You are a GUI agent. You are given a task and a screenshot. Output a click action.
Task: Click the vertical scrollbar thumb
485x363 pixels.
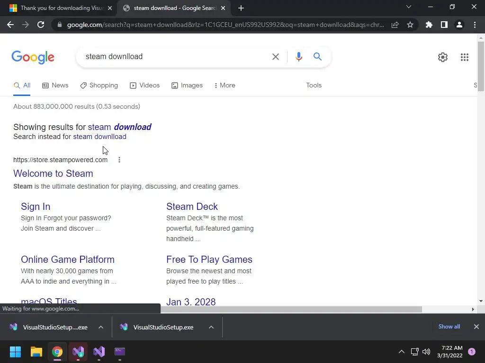pos(481,66)
